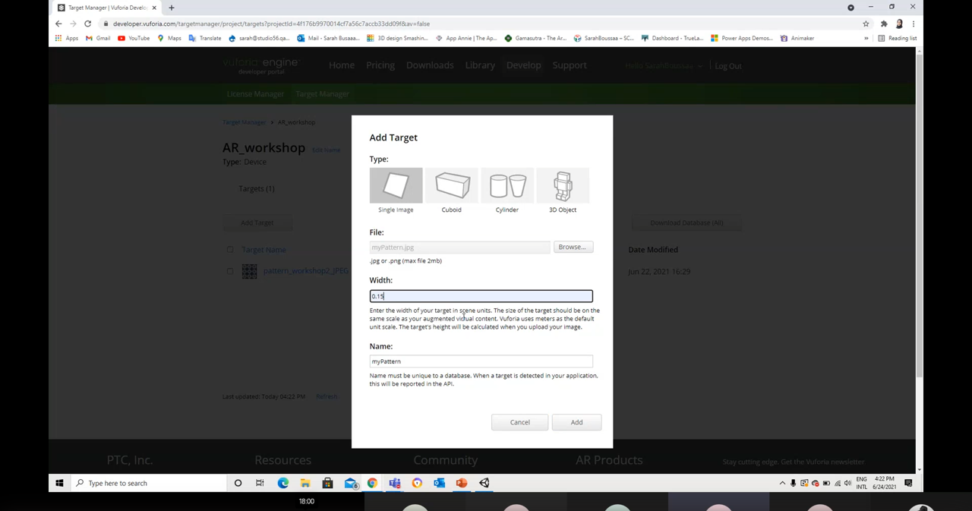The width and height of the screenshot is (972, 511).
Task: Open the Library menu item
Action: tap(480, 65)
